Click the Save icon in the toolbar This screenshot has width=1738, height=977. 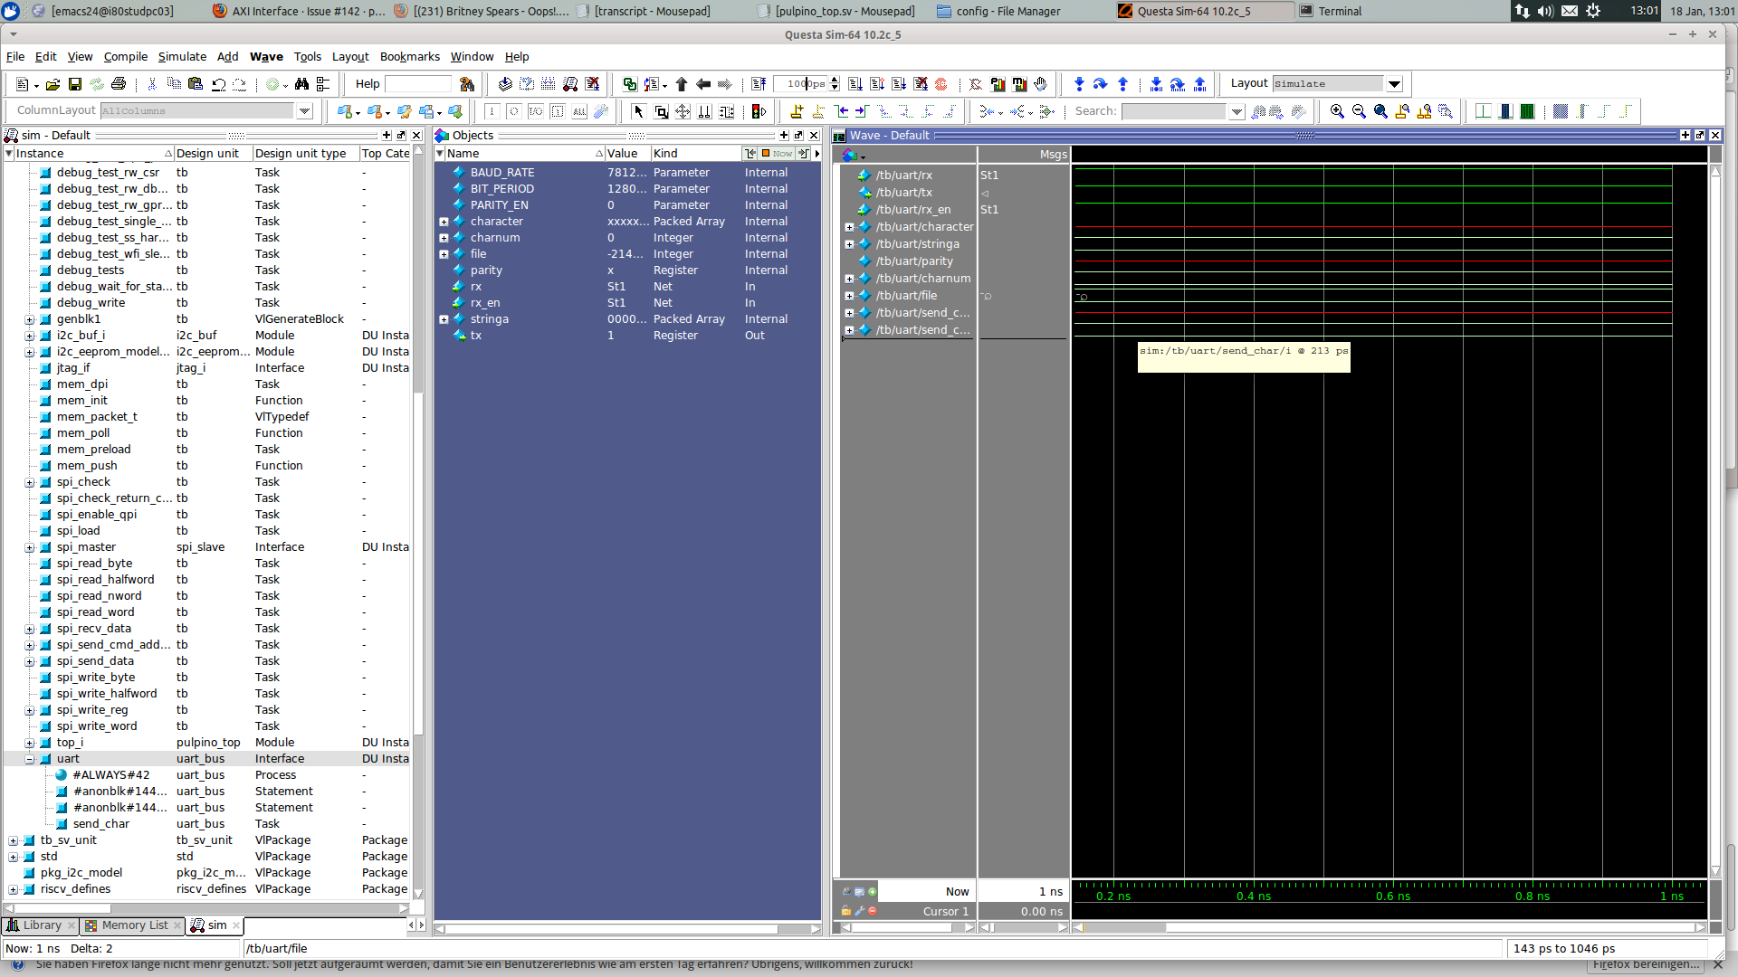(x=75, y=83)
